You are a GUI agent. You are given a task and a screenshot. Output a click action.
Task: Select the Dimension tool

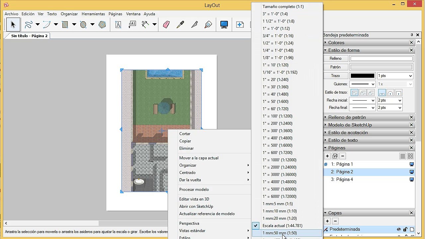(x=145, y=25)
